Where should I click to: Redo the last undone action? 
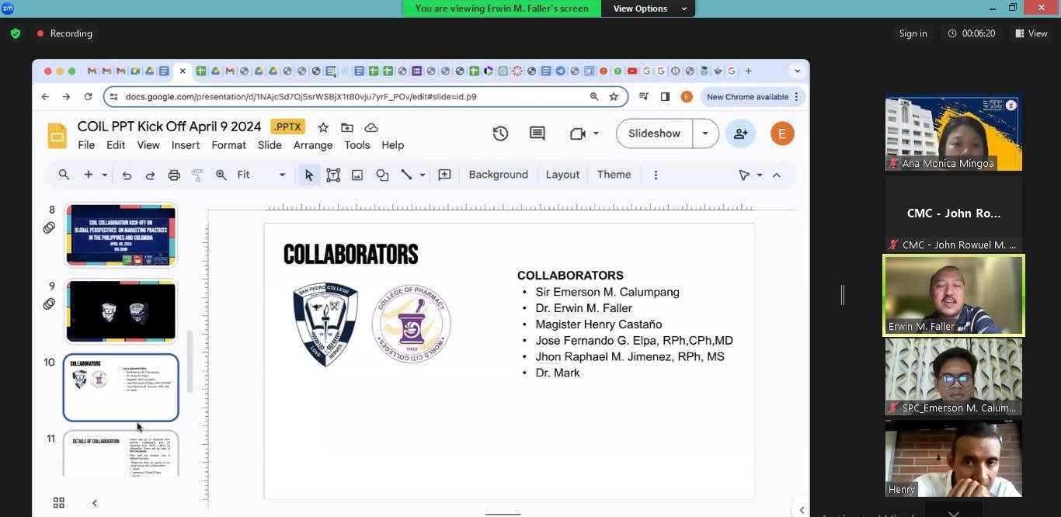click(150, 175)
